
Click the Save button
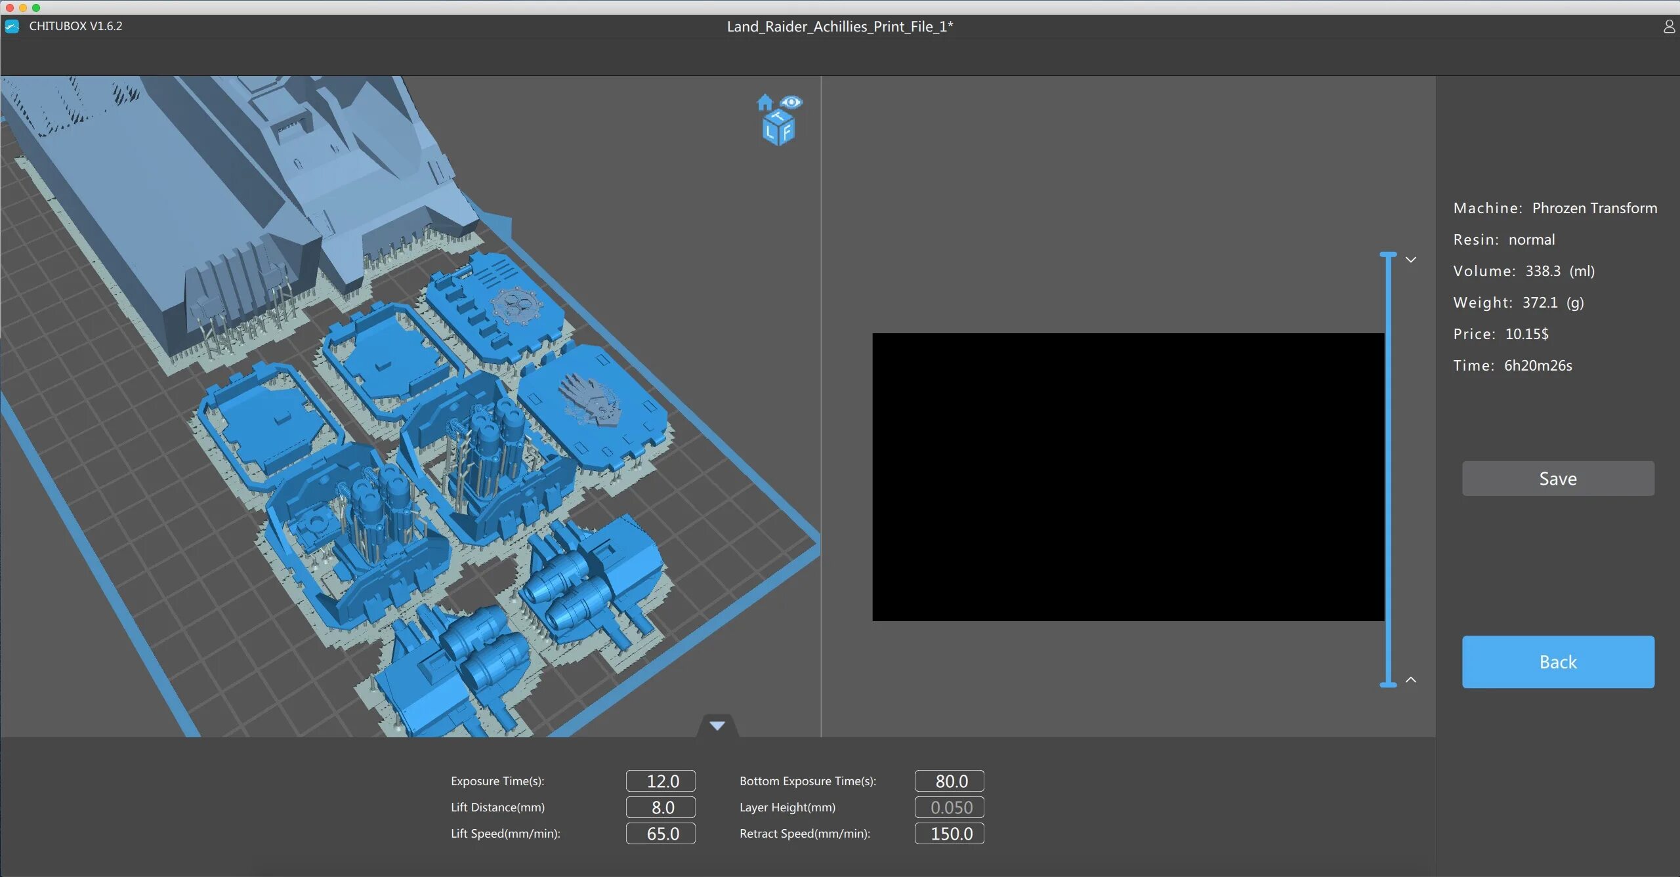[1558, 478]
